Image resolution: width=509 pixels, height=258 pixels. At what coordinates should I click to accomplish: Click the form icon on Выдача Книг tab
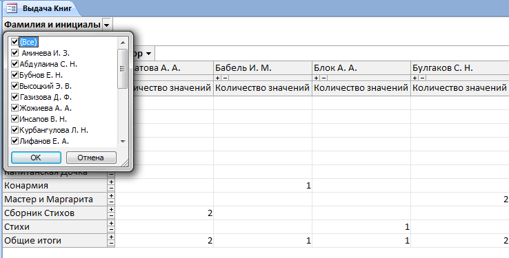(12, 8)
